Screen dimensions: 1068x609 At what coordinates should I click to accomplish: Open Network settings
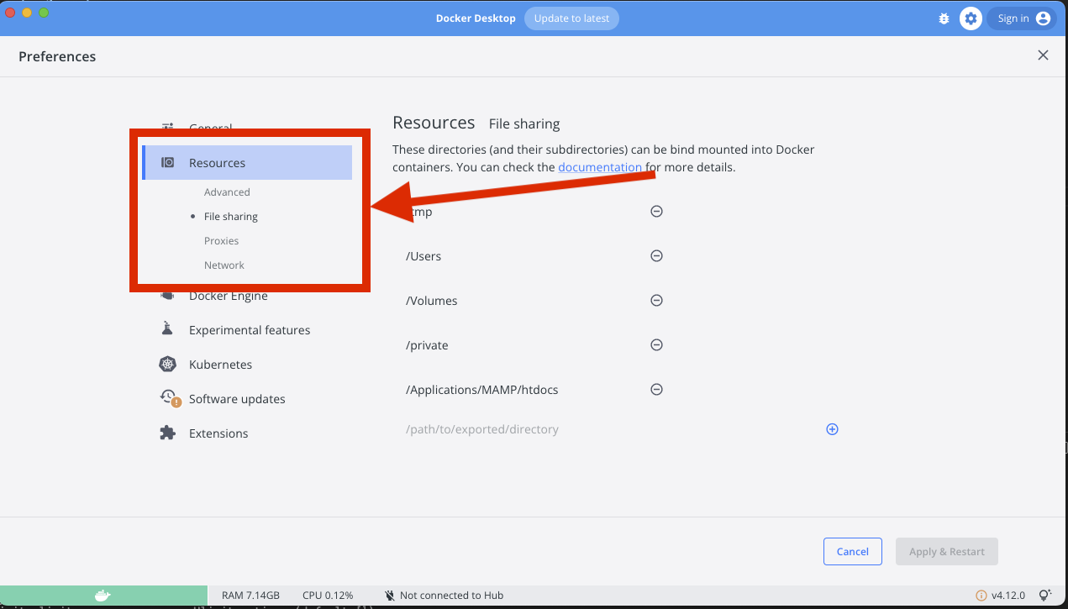(x=224, y=265)
